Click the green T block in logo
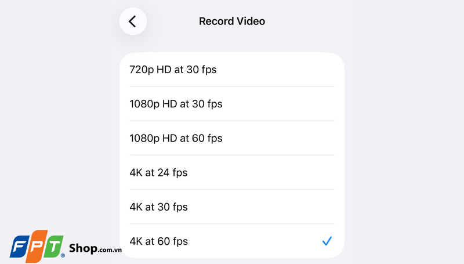This screenshot has width=464, height=264. coord(54,246)
